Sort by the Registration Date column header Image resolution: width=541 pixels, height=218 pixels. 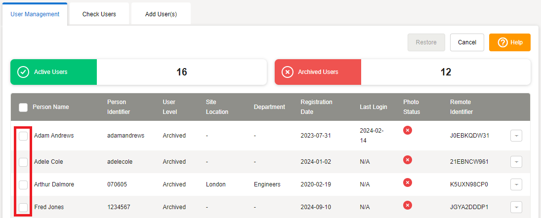(x=316, y=107)
